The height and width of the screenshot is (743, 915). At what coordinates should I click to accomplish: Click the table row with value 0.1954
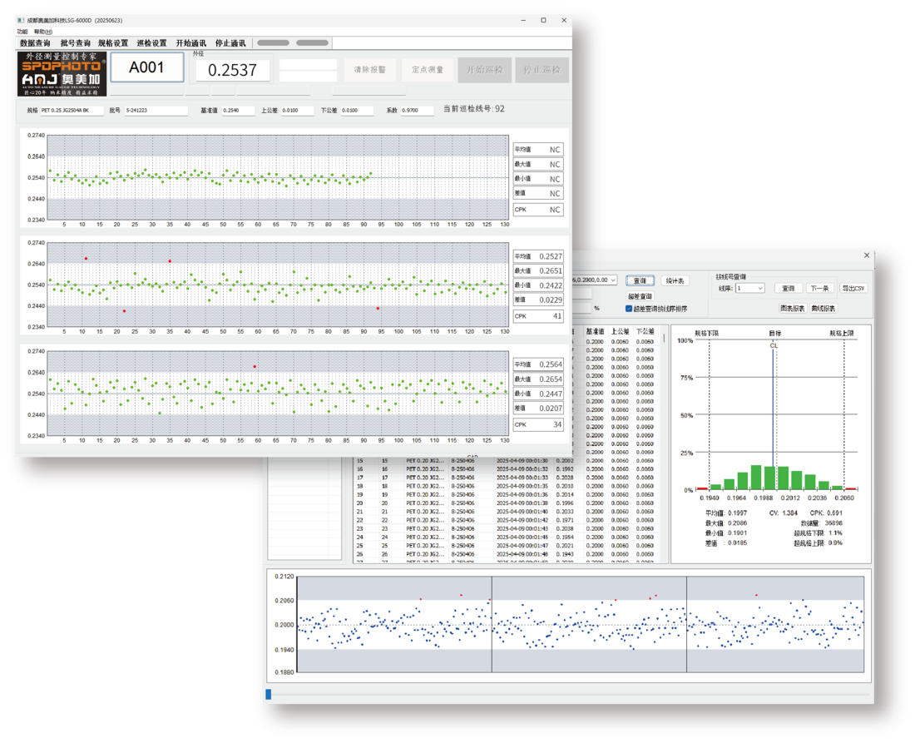click(x=507, y=537)
